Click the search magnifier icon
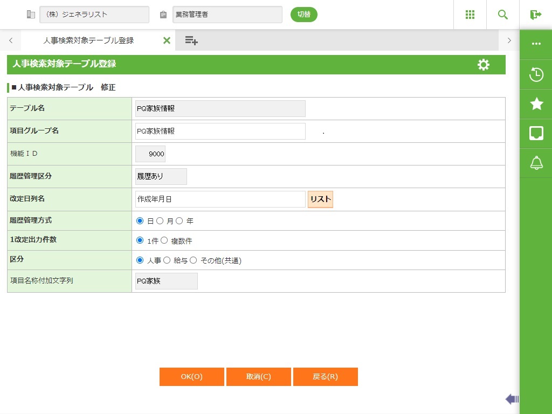 (x=503, y=15)
